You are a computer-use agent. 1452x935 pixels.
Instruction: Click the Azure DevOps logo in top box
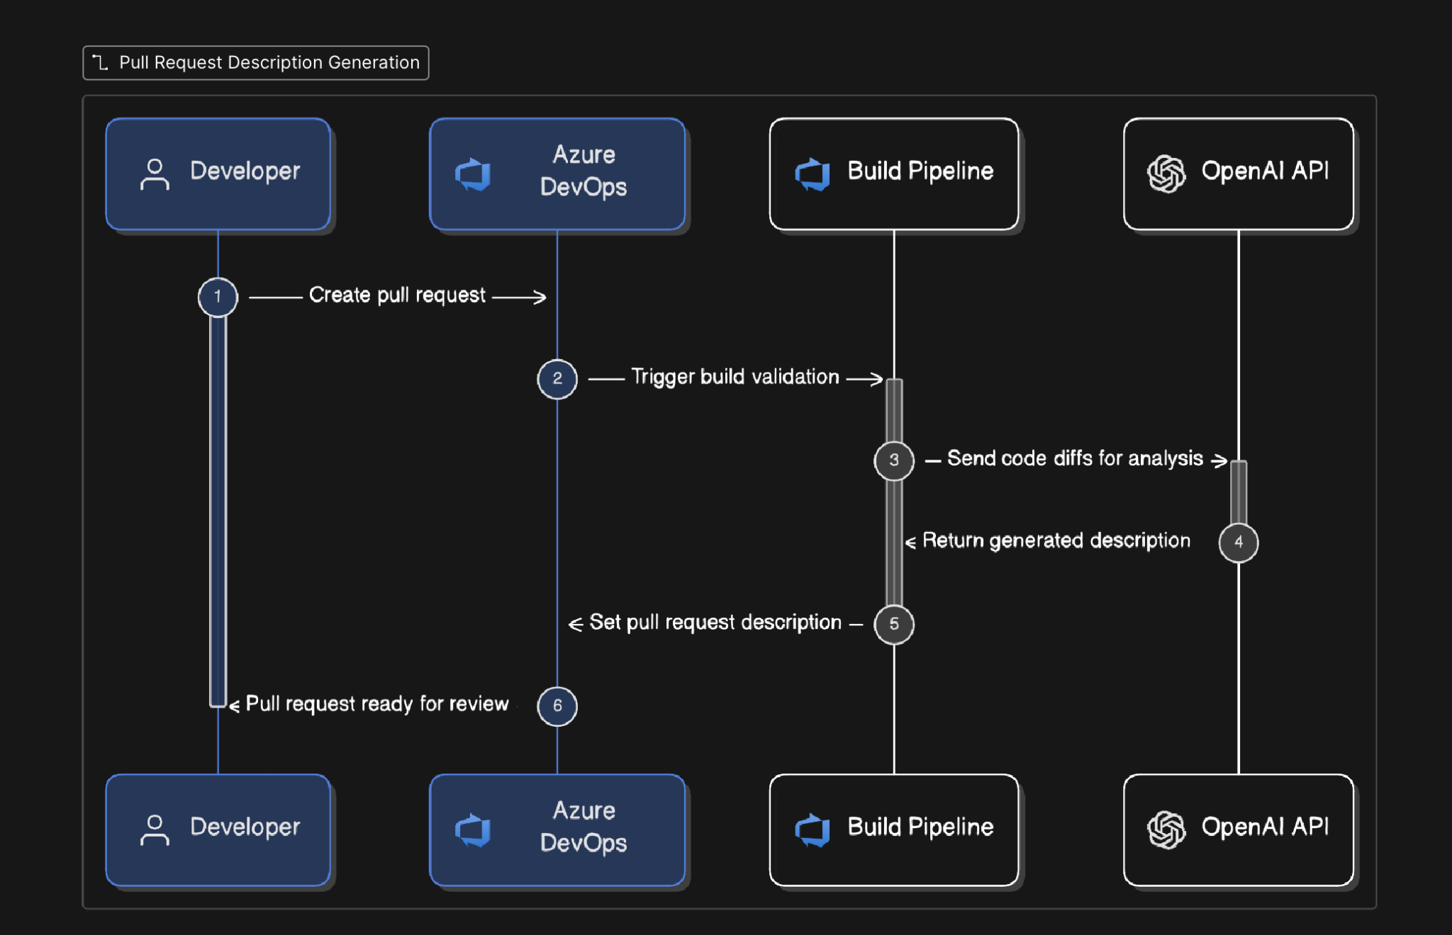(x=473, y=174)
